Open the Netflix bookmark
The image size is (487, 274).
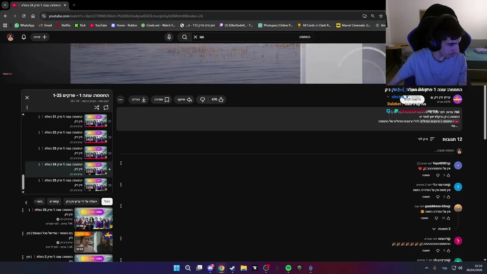63,25
